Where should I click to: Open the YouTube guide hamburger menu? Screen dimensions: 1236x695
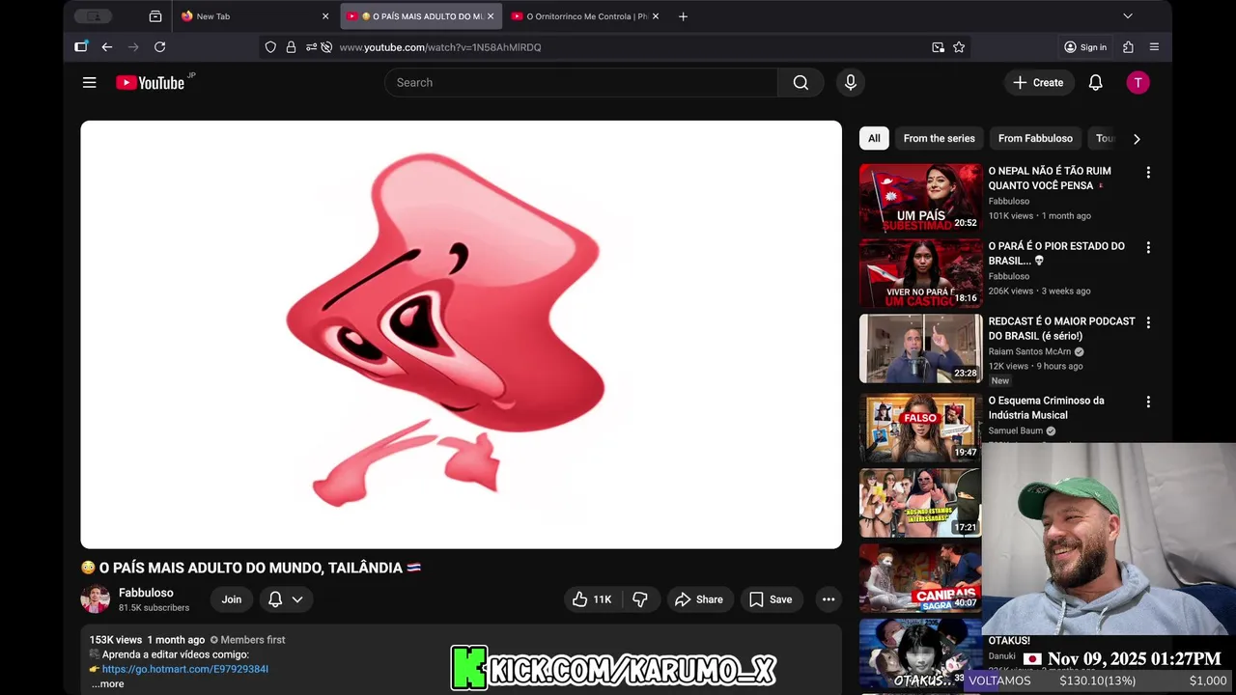[90, 83]
